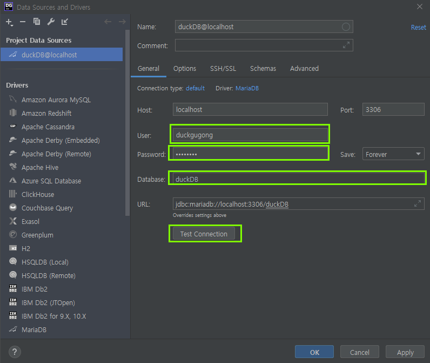Select Apache Derby (Embedded) driver
Screen dimensions: 430x363
pos(62,140)
